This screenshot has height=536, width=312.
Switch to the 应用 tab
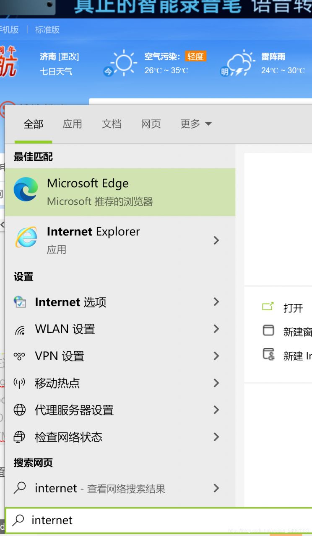(x=72, y=124)
